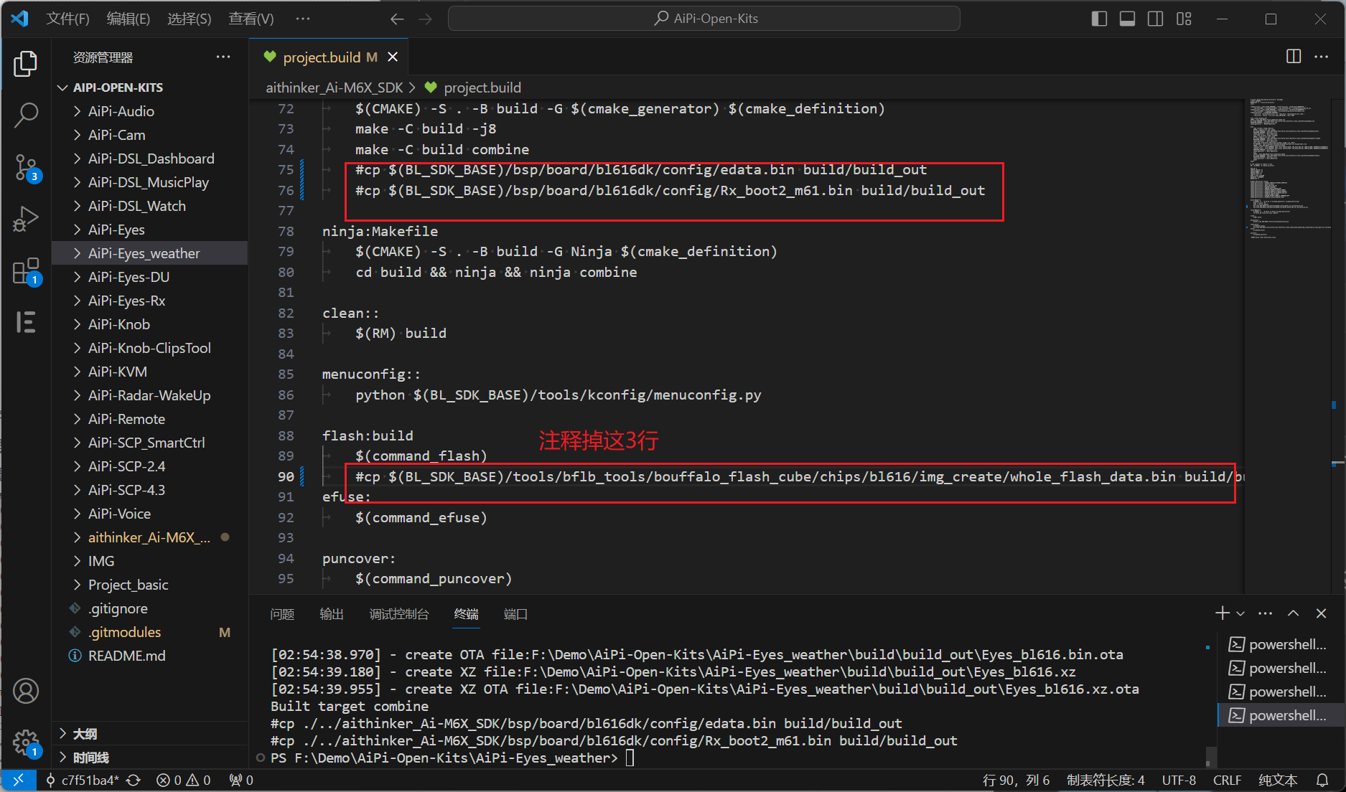Expand the AiPi-Eyes_weather folder
Image resolution: width=1346 pixels, height=792 pixels.
coord(149,253)
